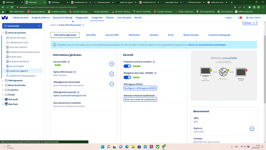The image size is (266, 150).
Task: Click help icon next to Protection contre le transfert
Action: click(x=154, y=62)
